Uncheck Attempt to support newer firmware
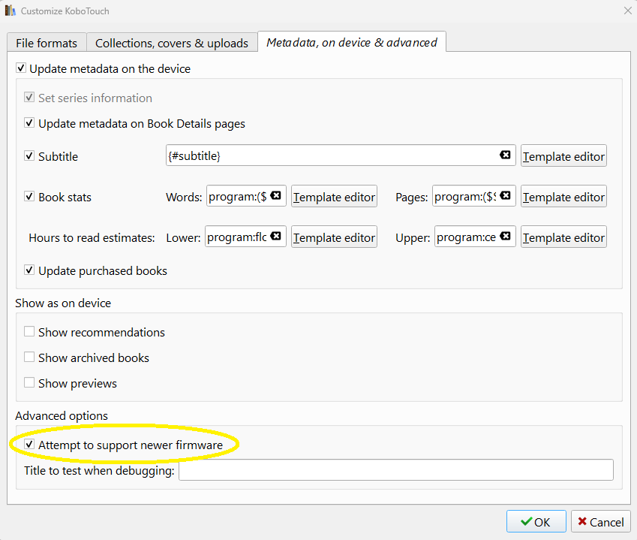This screenshot has height=540, width=637. (x=29, y=445)
